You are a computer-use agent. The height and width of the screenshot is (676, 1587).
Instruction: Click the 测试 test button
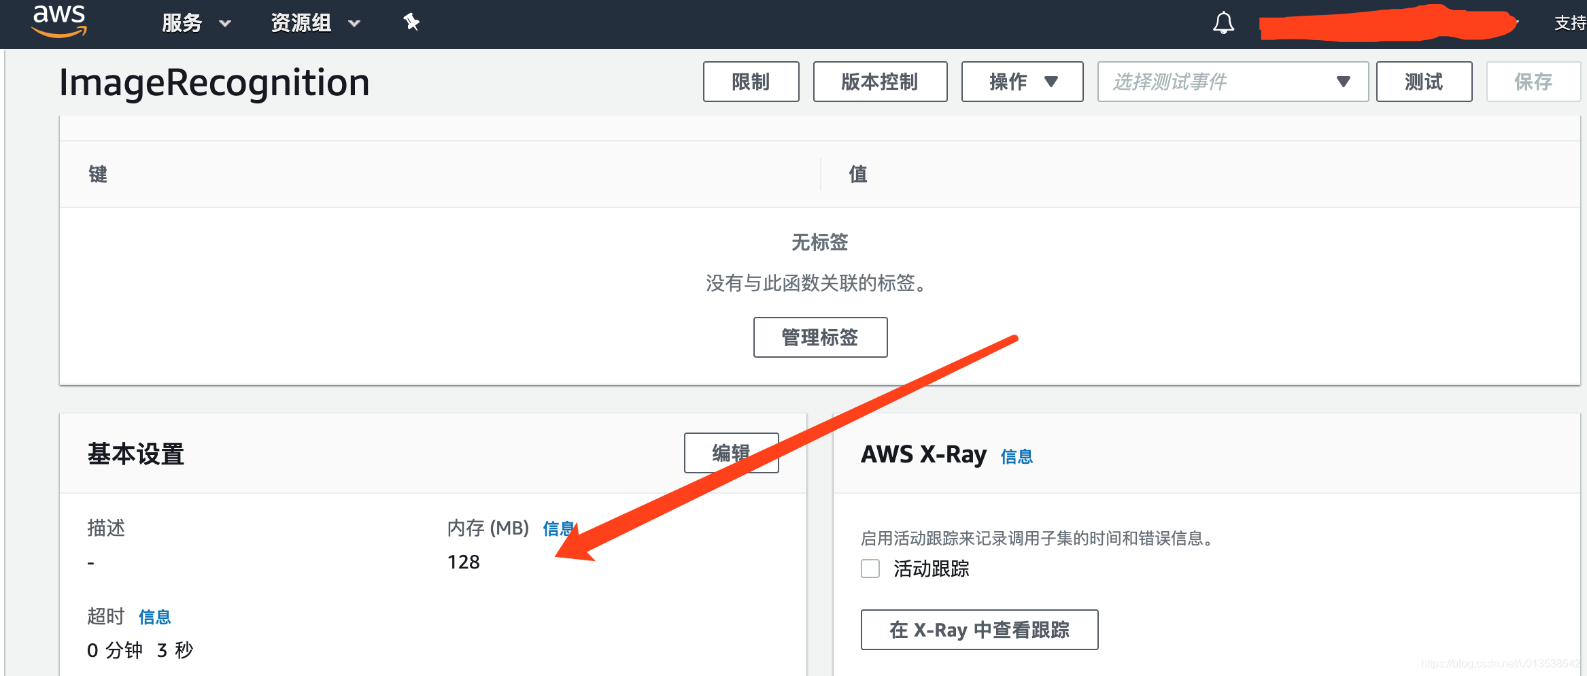[1424, 82]
